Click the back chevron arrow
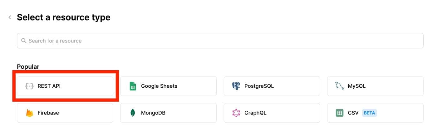The width and height of the screenshot is (437, 132). (x=10, y=17)
